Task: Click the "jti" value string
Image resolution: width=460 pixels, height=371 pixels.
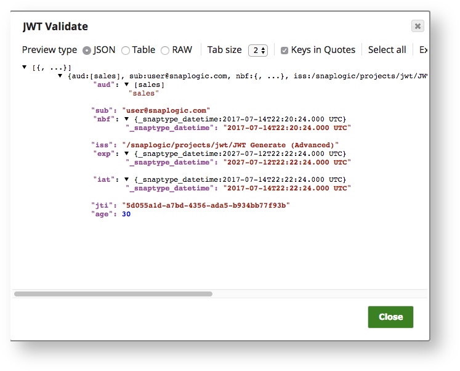Action: pyautogui.click(x=205, y=205)
